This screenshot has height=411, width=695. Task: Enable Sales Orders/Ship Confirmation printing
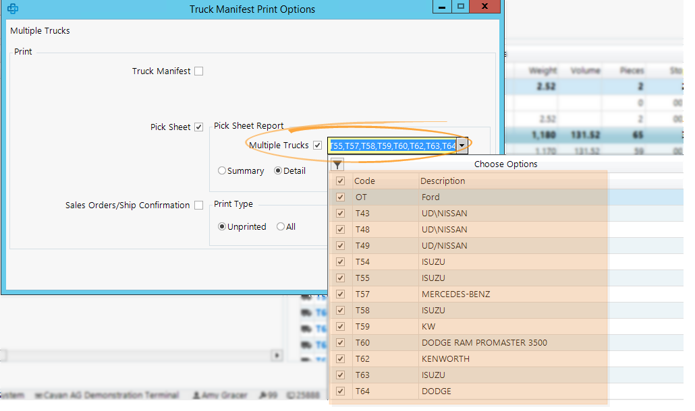[198, 205]
